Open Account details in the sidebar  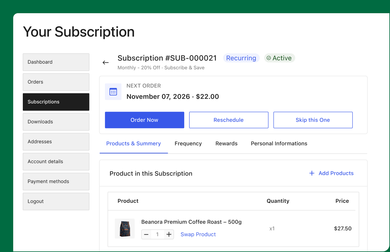tap(56, 162)
